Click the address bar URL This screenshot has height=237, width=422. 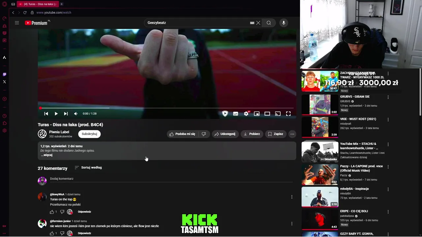tap(54, 13)
